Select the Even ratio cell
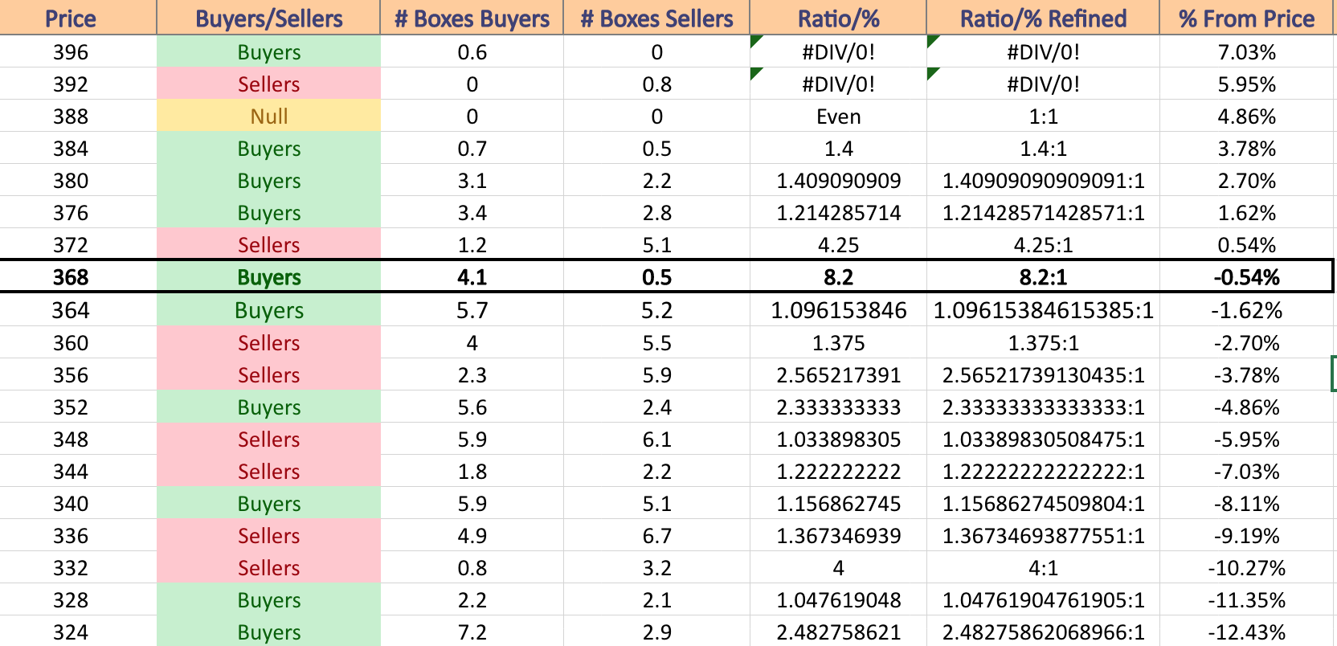Viewport: 1337px width, 646px height. coord(838,117)
